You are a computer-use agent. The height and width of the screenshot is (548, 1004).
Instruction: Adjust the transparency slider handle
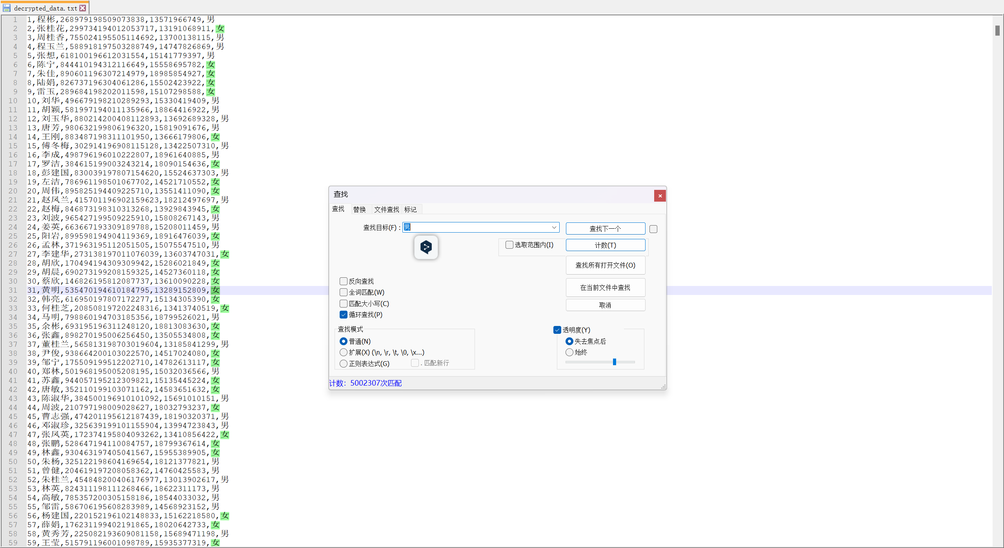(x=615, y=362)
